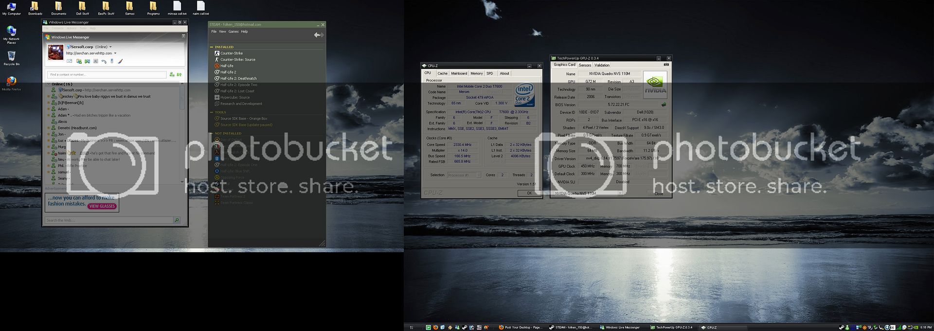Click the Search the Web field in Messenger
The height and width of the screenshot is (331, 934).
click(x=109, y=220)
